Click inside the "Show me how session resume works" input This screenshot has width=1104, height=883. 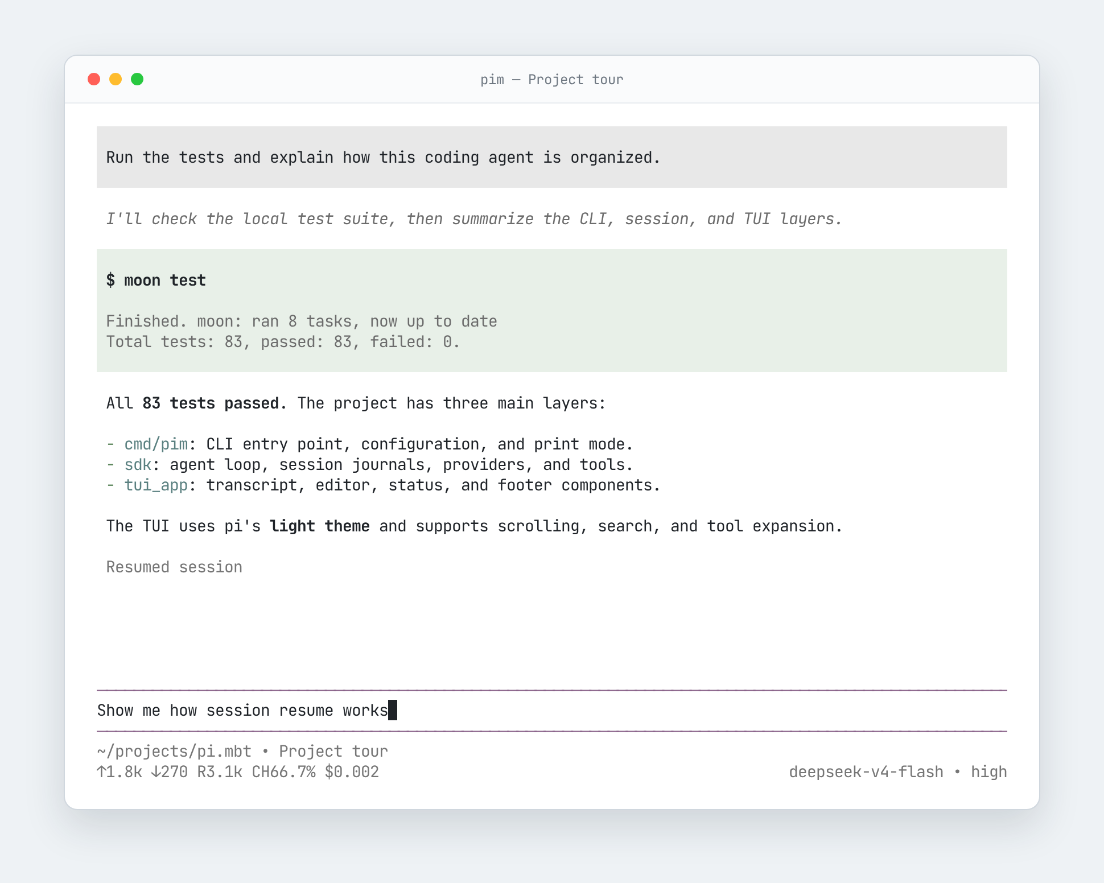point(552,711)
